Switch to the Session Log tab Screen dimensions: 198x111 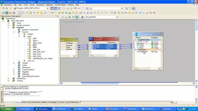coord(63,102)
